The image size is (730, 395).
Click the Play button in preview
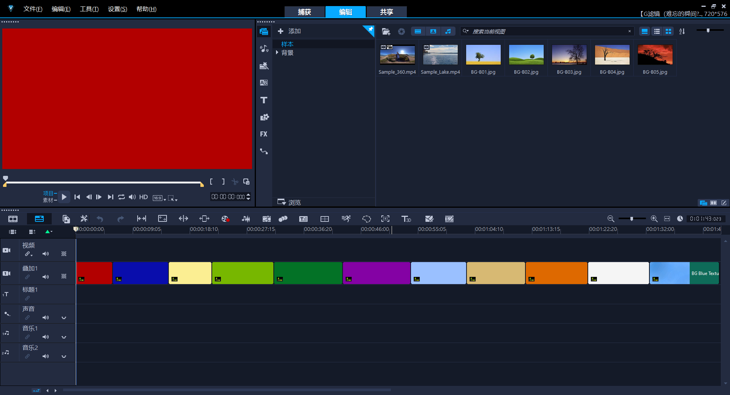point(64,197)
